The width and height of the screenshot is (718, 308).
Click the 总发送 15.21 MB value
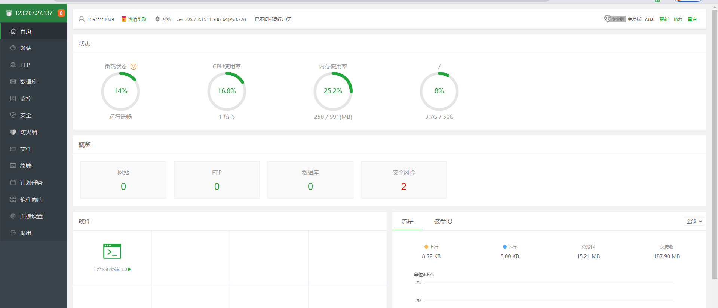click(588, 256)
